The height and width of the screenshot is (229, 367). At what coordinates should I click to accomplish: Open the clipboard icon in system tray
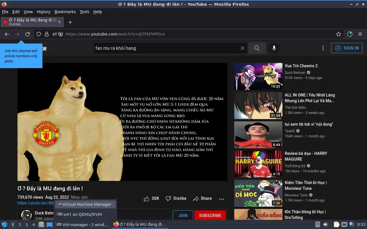337,225
